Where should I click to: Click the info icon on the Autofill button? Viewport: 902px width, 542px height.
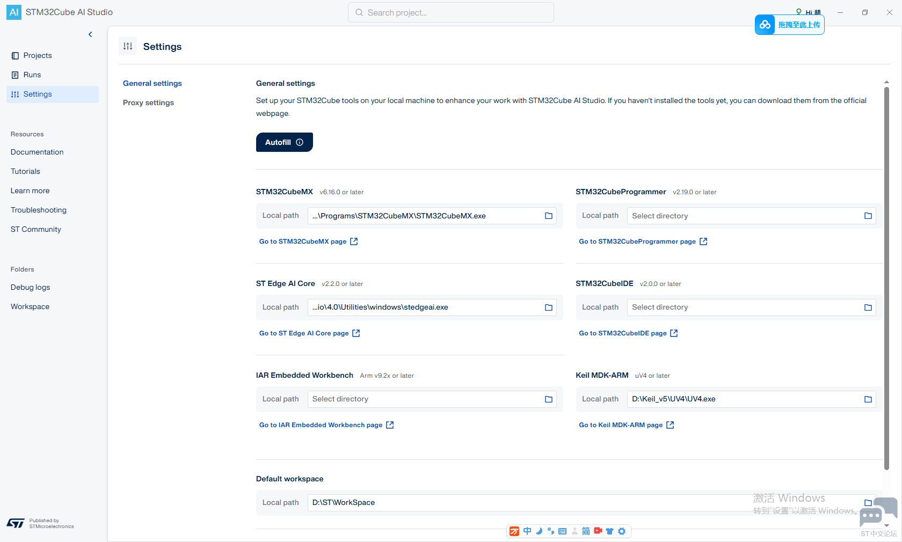point(300,142)
